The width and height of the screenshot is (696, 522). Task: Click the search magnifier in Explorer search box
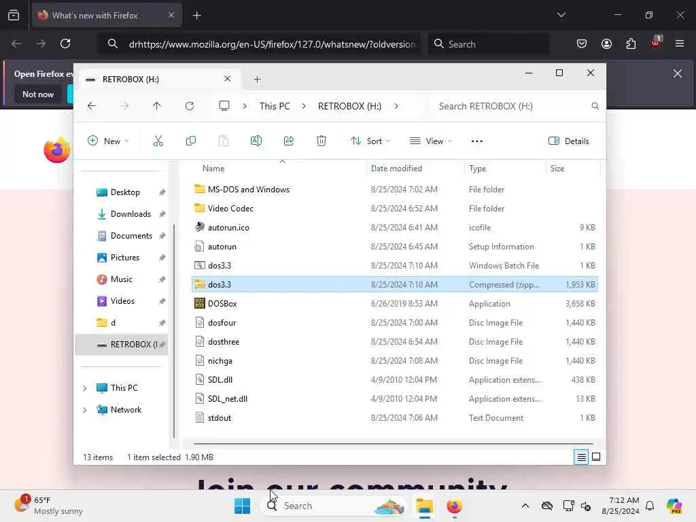595,106
